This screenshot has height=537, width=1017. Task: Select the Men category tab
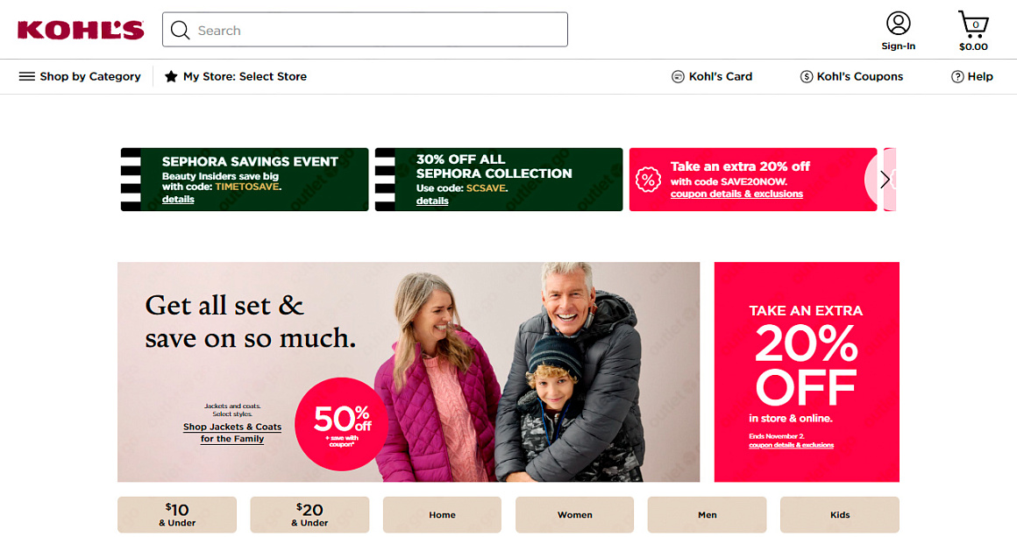[707, 515]
